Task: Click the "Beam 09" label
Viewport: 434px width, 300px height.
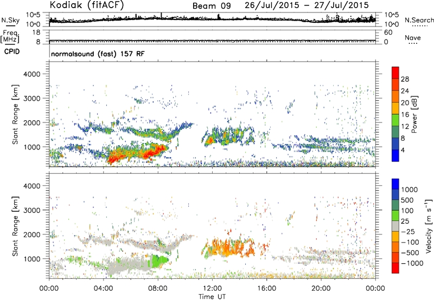Action: click(212, 6)
